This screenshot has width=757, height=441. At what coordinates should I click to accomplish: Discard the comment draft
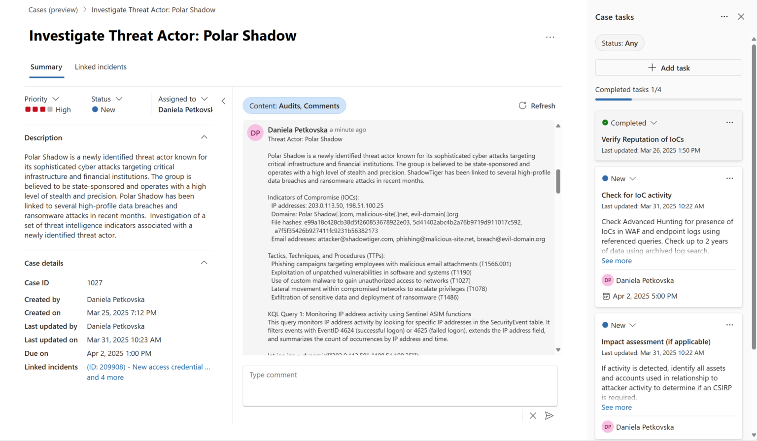coord(532,415)
